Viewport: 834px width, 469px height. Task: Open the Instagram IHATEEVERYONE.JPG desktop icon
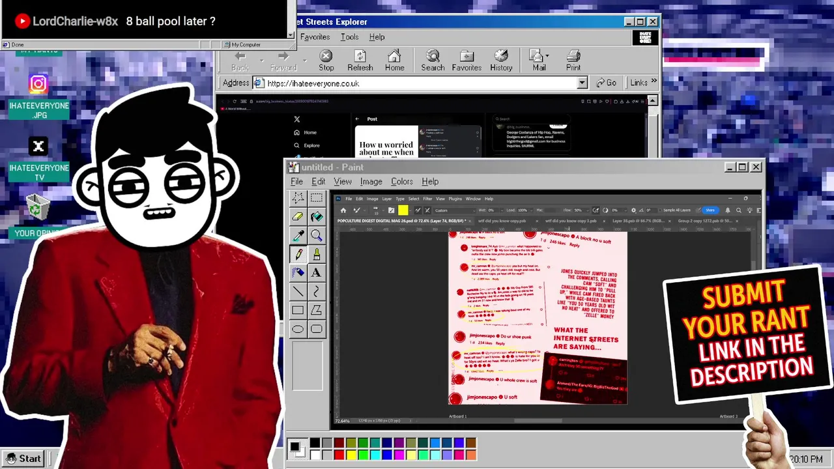point(38,98)
